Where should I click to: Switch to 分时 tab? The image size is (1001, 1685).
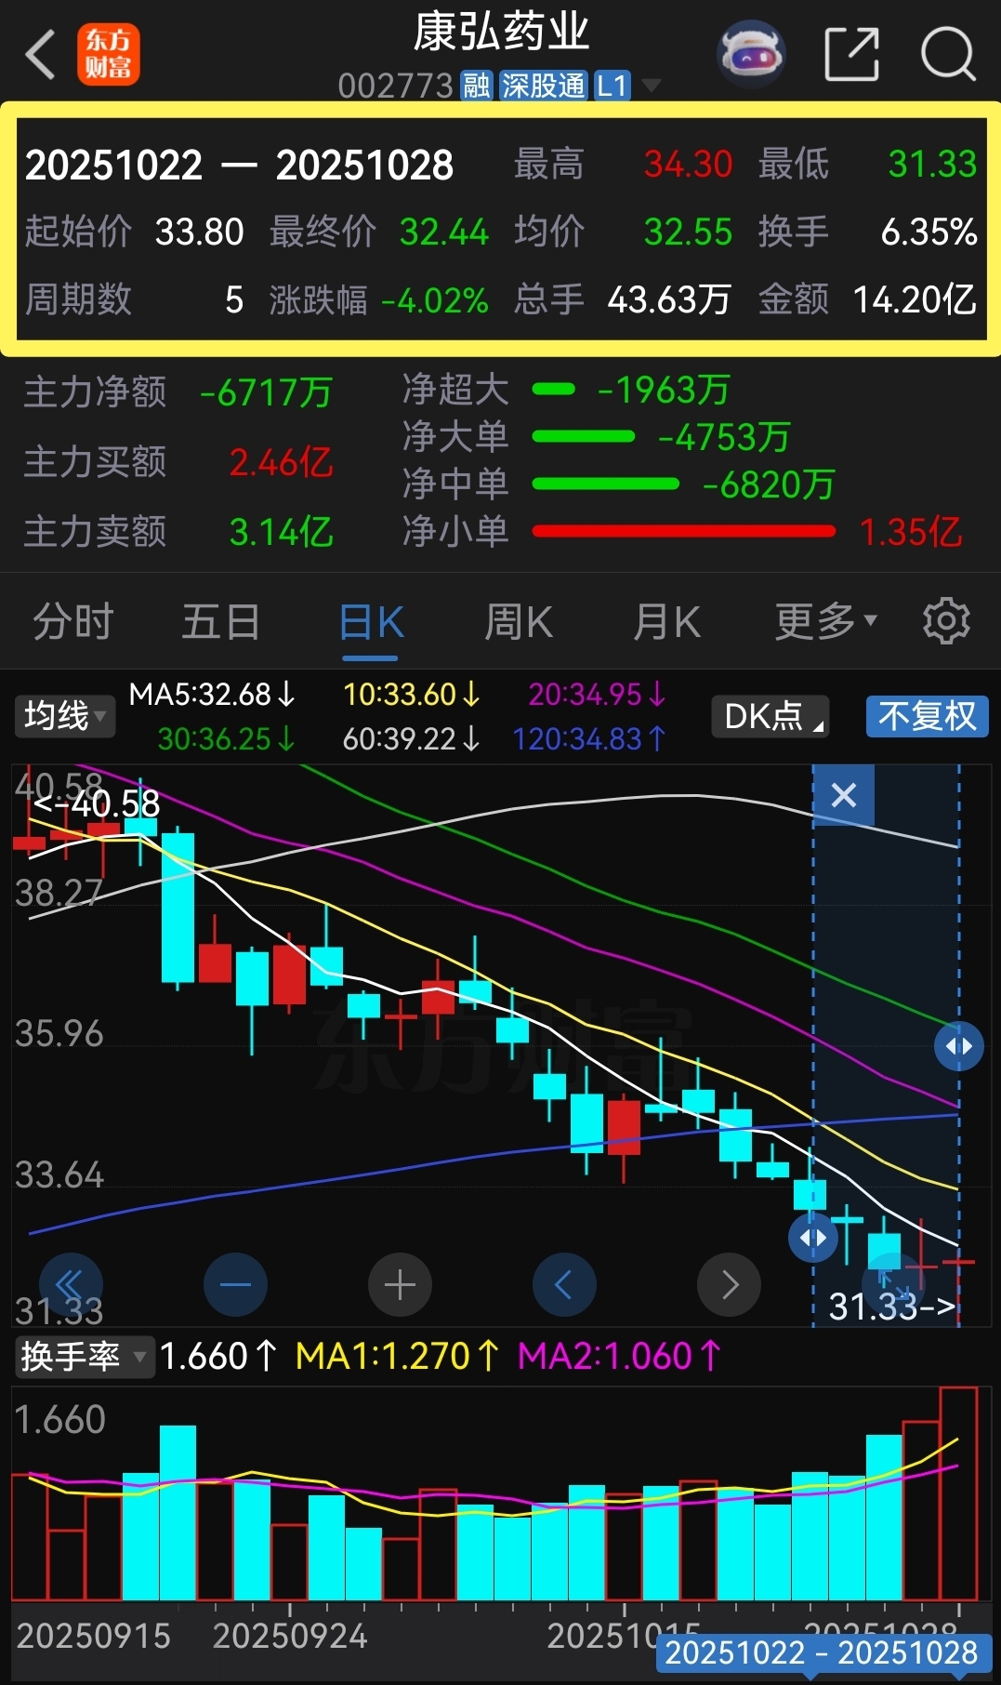point(73,621)
